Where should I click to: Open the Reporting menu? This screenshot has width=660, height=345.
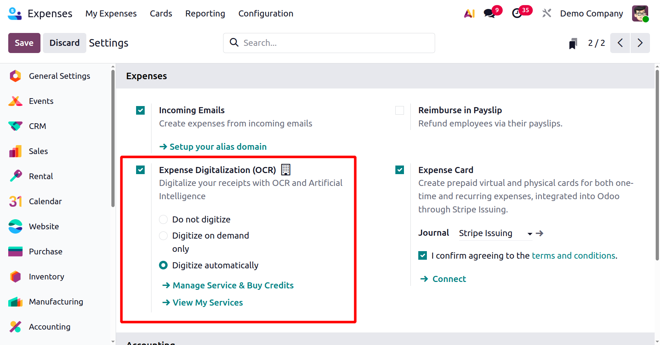coord(205,14)
